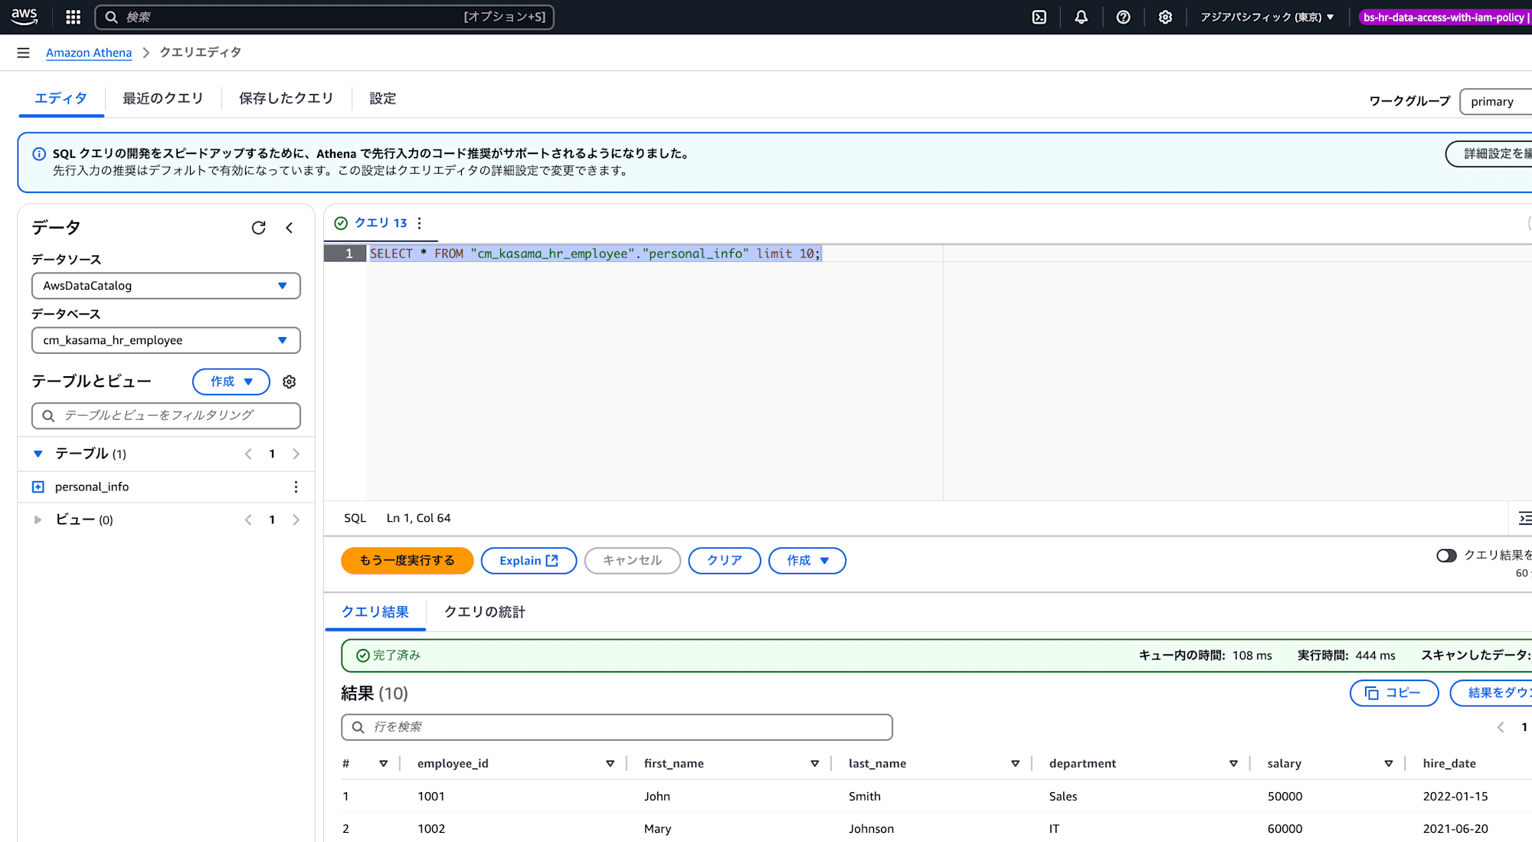Click もう一度実行する to rerun query
The height and width of the screenshot is (842, 1532).
coord(408,561)
